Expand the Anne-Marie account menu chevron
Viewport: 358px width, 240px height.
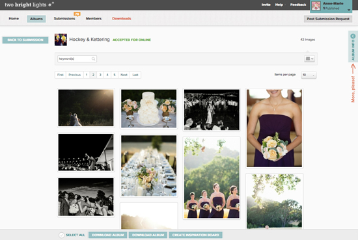[349, 10]
